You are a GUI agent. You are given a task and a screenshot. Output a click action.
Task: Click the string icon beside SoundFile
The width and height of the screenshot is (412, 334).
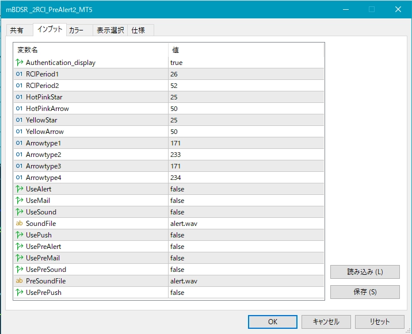click(x=20, y=224)
